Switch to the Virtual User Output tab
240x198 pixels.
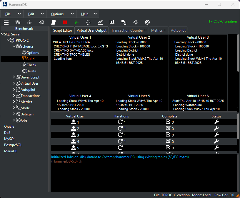tap(91, 30)
